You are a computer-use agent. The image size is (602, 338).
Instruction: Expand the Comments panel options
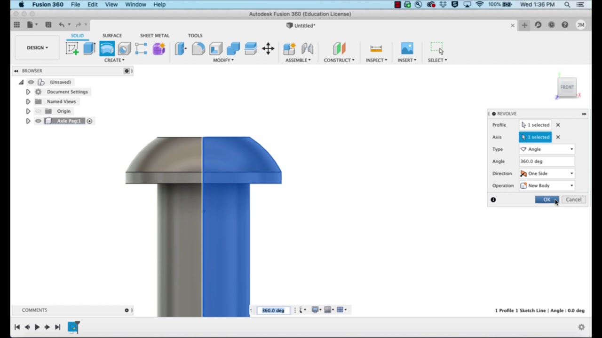point(127,310)
